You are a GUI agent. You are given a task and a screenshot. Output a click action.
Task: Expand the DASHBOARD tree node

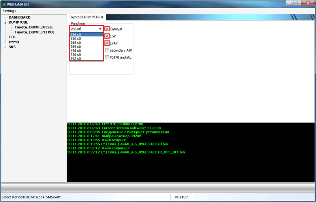[x=6, y=17]
